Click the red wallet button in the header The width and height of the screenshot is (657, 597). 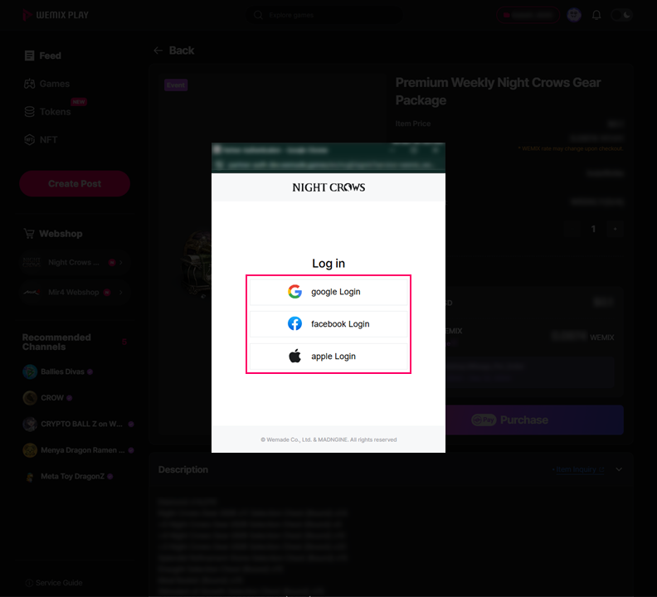[528, 15]
